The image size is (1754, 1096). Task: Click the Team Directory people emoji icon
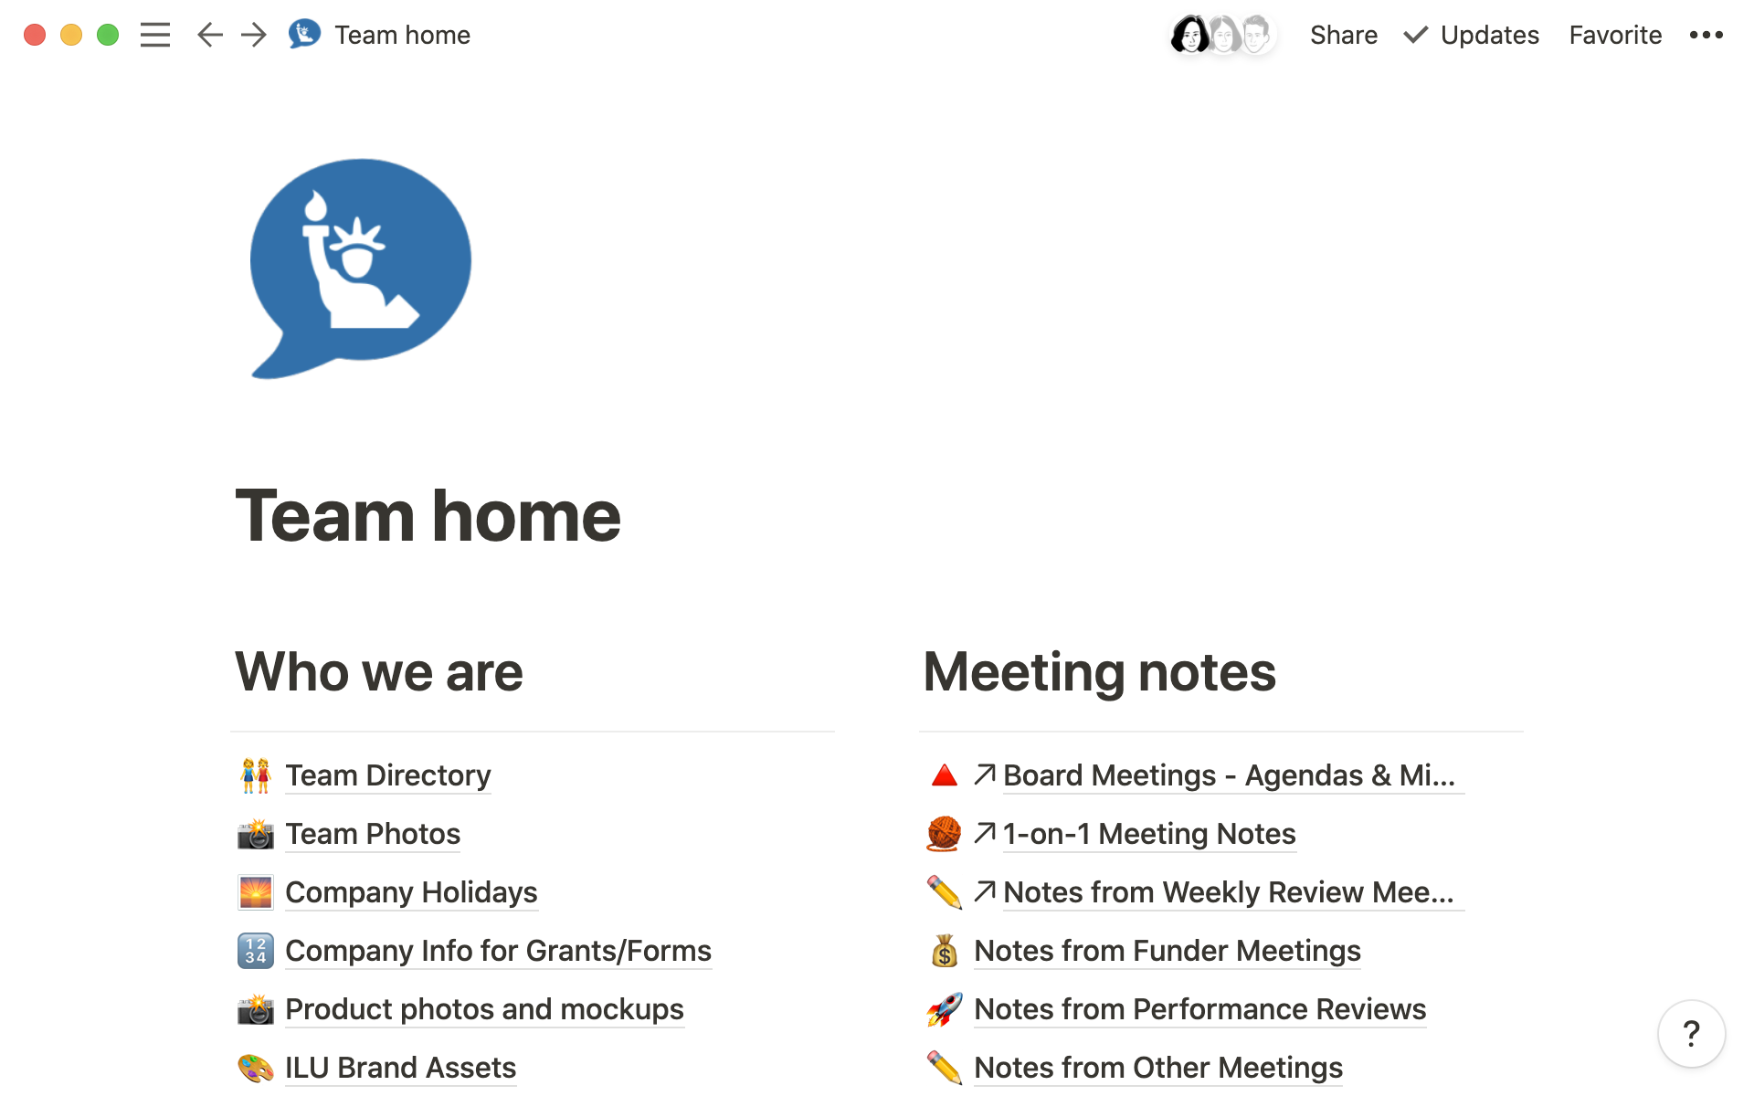[256, 775]
